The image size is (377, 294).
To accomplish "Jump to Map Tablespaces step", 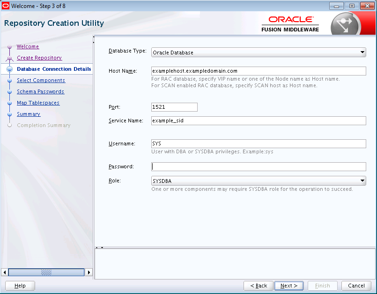I will click(38, 103).
